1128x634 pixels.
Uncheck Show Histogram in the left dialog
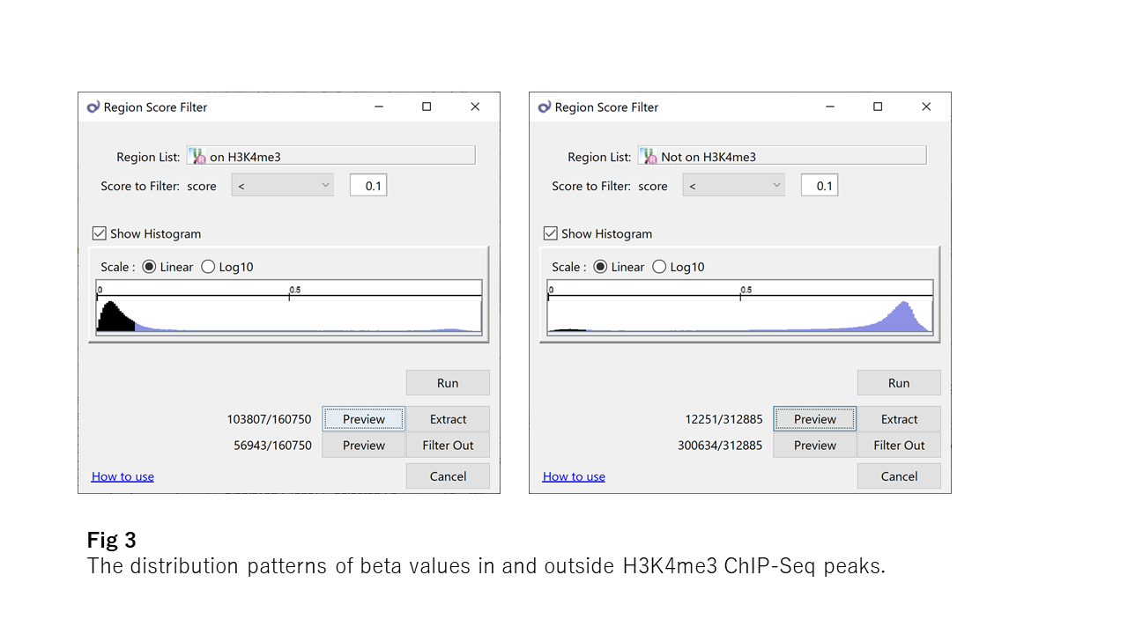(100, 233)
